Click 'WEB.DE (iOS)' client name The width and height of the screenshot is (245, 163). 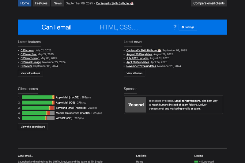(64, 118)
